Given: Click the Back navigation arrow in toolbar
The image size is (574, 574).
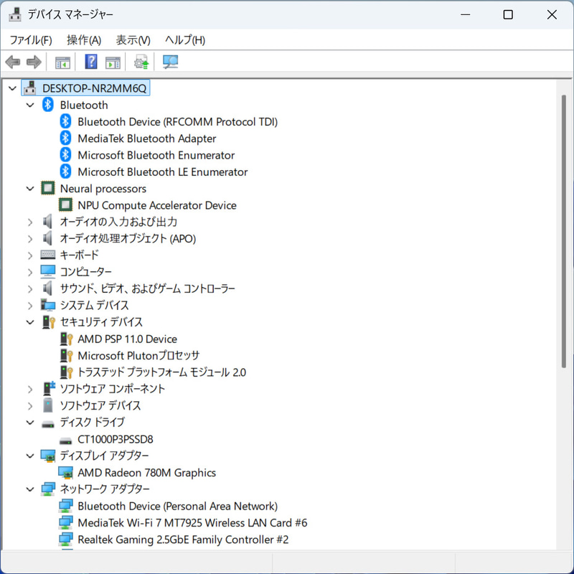Looking at the screenshot, I should tap(12, 62).
